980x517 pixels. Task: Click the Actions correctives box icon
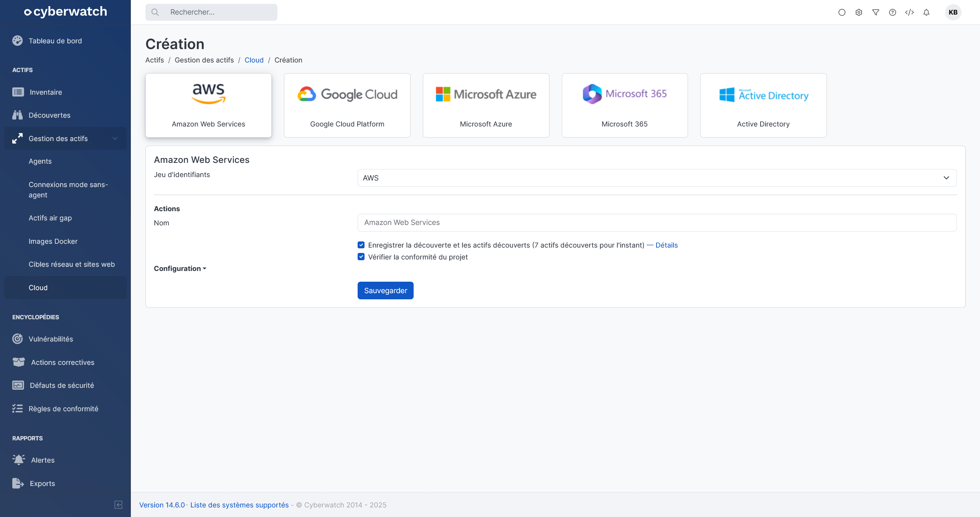[18, 362]
